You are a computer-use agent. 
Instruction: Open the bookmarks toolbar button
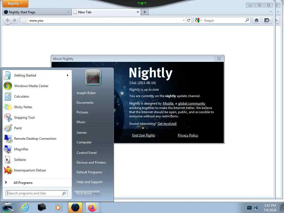(267, 20)
